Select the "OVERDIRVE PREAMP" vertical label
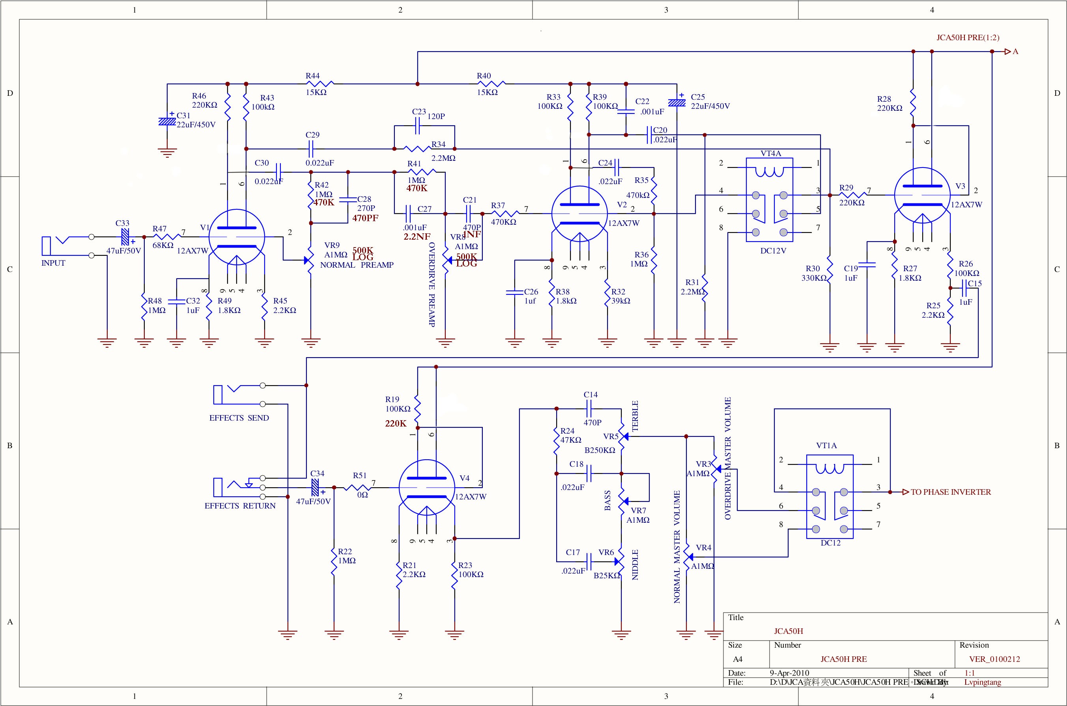The height and width of the screenshot is (706, 1067). pyautogui.click(x=432, y=285)
